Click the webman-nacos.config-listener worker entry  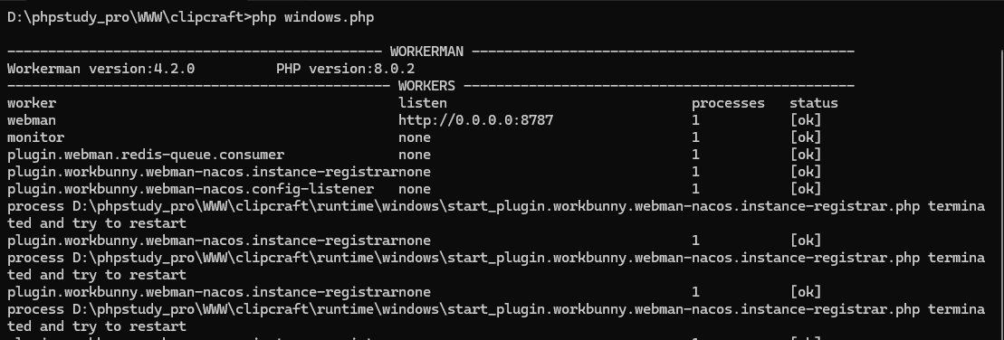(190, 189)
